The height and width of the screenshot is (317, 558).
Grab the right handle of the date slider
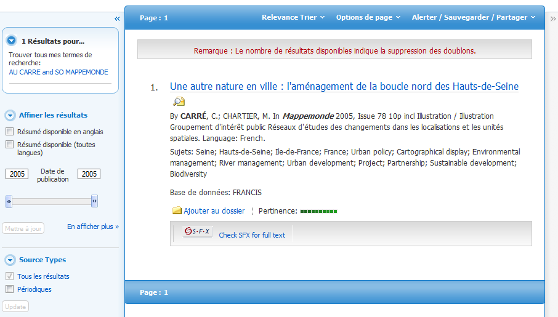pyautogui.click(x=94, y=201)
